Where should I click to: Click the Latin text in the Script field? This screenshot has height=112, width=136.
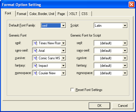[x=98, y=26]
